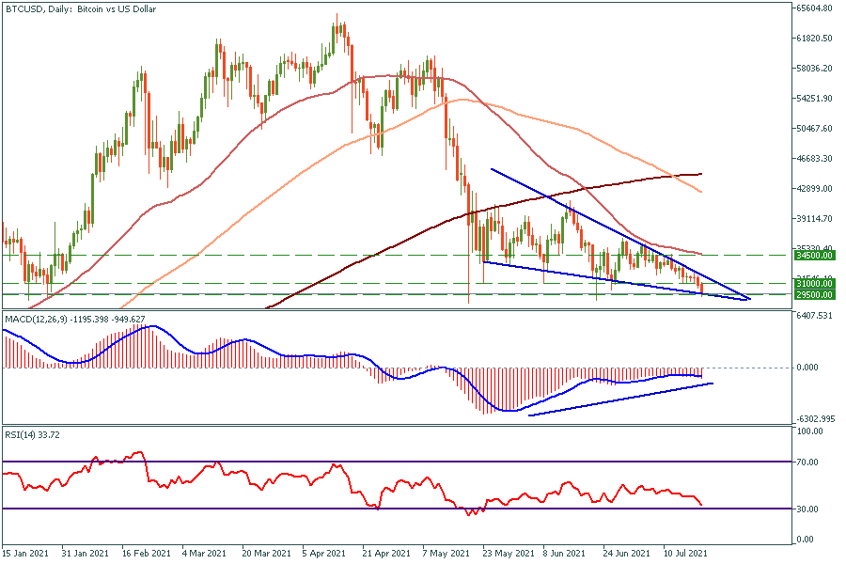This screenshot has width=846, height=564.
Task: Click the BTCUSD Daily chart title
Action: (81, 9)
